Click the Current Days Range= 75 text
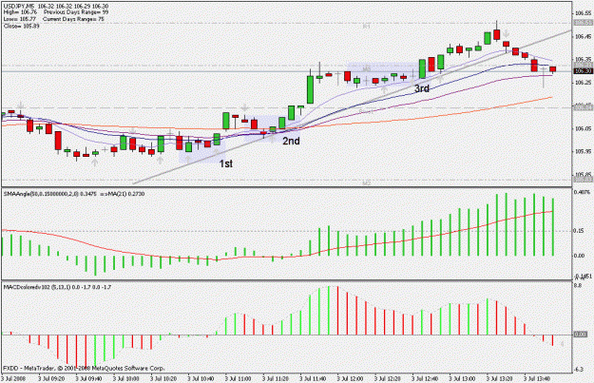 coord(73,19)
